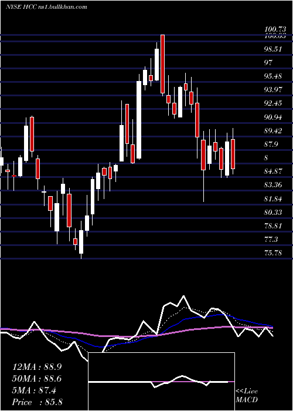
Task: Click the tallest red candlestick at the chart peak
Action: tap(162, 64)
